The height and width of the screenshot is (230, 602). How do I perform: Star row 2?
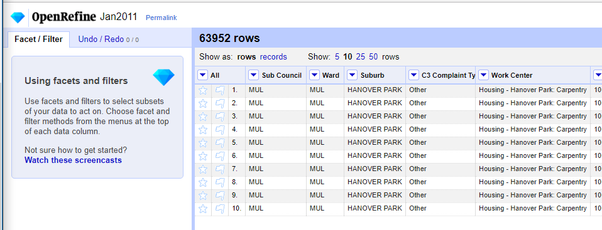(203, 103)
